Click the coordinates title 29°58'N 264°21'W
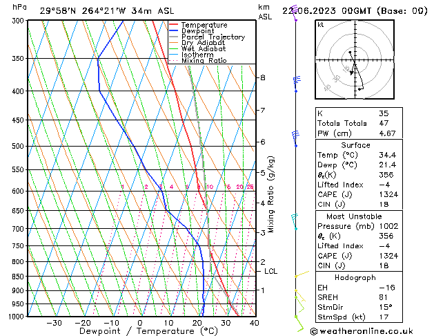Image resolution: width=434 pixels, height=336 pixels. pyautogui.click(x=83, y=11)
